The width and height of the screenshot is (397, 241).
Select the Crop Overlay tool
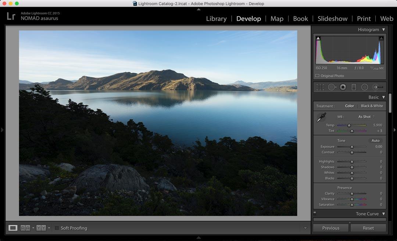[x=321, y=87]
